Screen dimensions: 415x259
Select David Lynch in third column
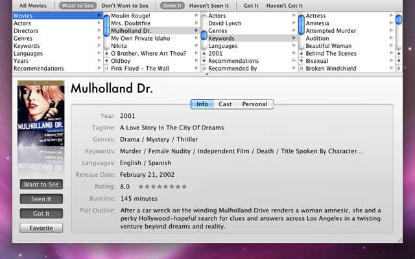tap(226, 23)
